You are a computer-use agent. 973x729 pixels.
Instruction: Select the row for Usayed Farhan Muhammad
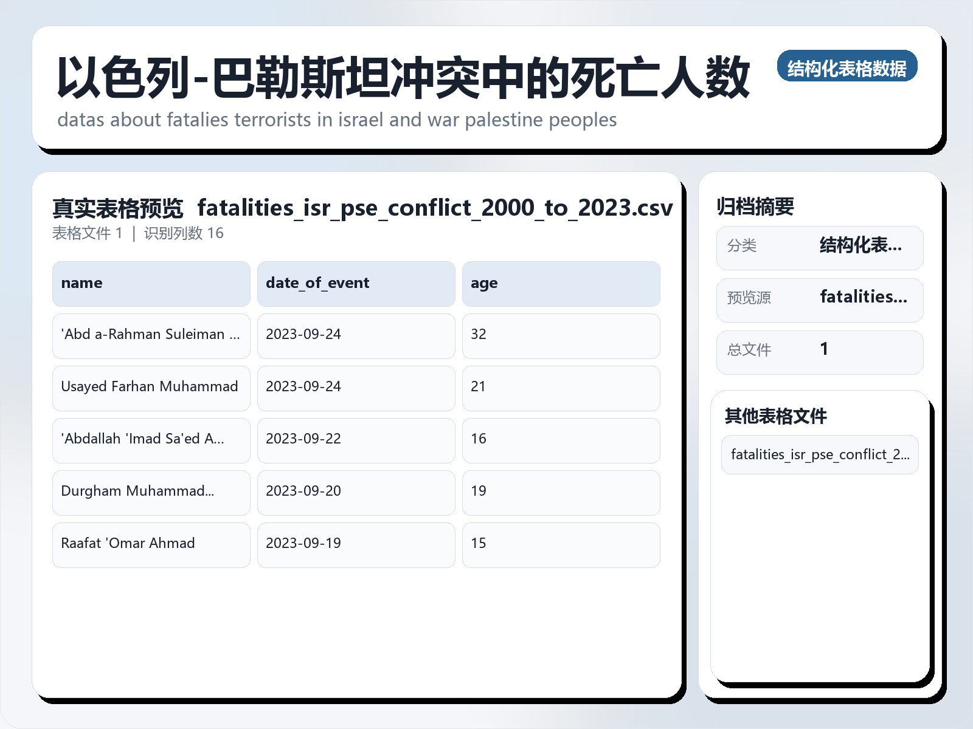(x=150, y=388)
